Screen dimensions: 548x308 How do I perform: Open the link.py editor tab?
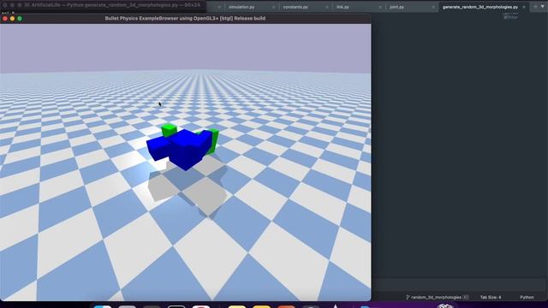(342, 7)
